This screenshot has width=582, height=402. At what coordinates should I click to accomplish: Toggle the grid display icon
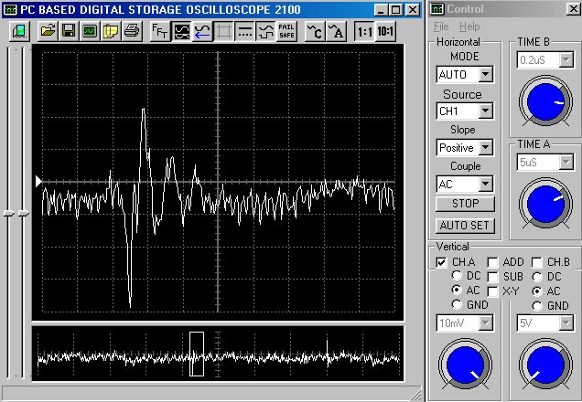[223, 30]
